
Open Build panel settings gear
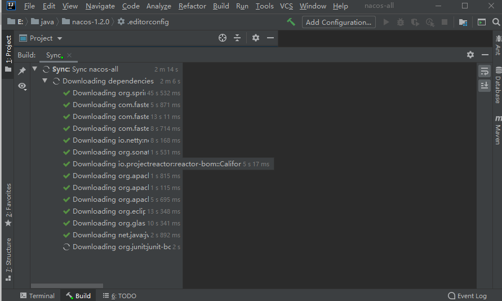[x=470, y=55]
